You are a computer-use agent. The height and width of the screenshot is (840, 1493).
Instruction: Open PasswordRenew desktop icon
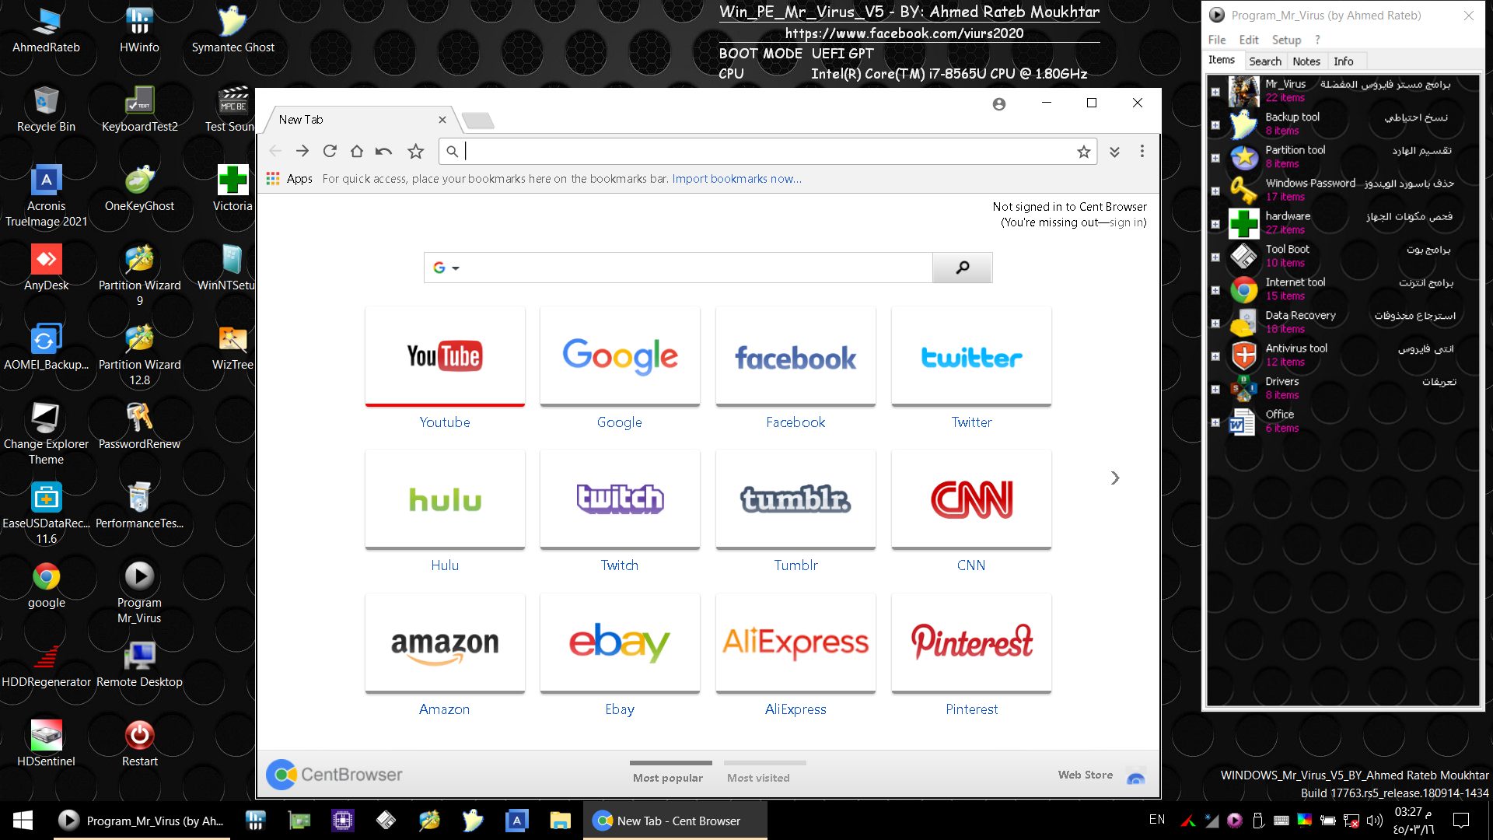(x=139, y=426)
